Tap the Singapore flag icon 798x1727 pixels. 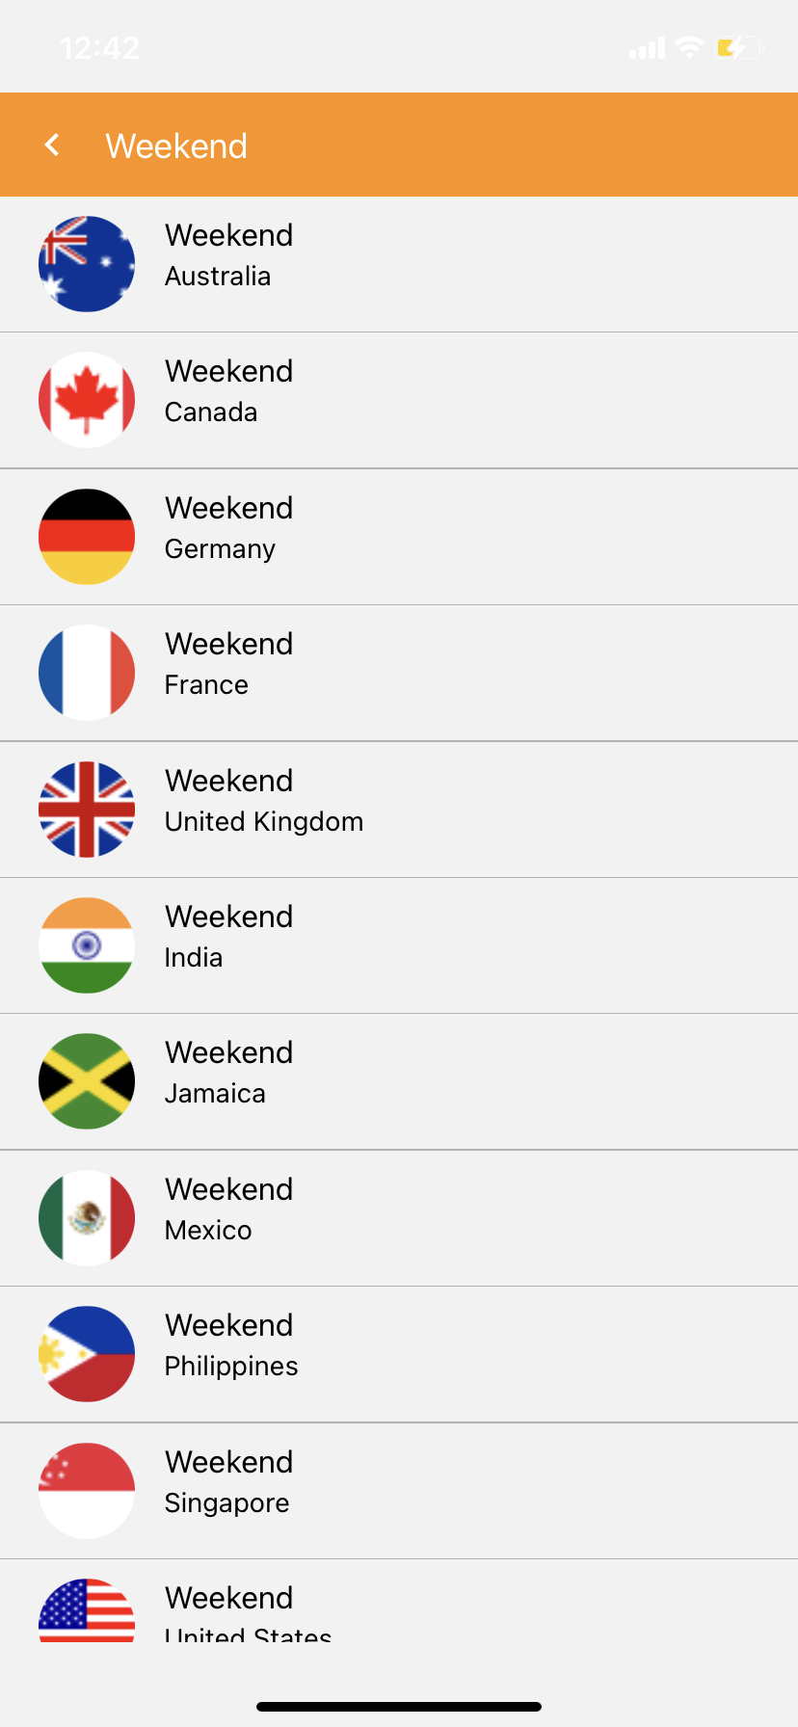(87, 1491)
